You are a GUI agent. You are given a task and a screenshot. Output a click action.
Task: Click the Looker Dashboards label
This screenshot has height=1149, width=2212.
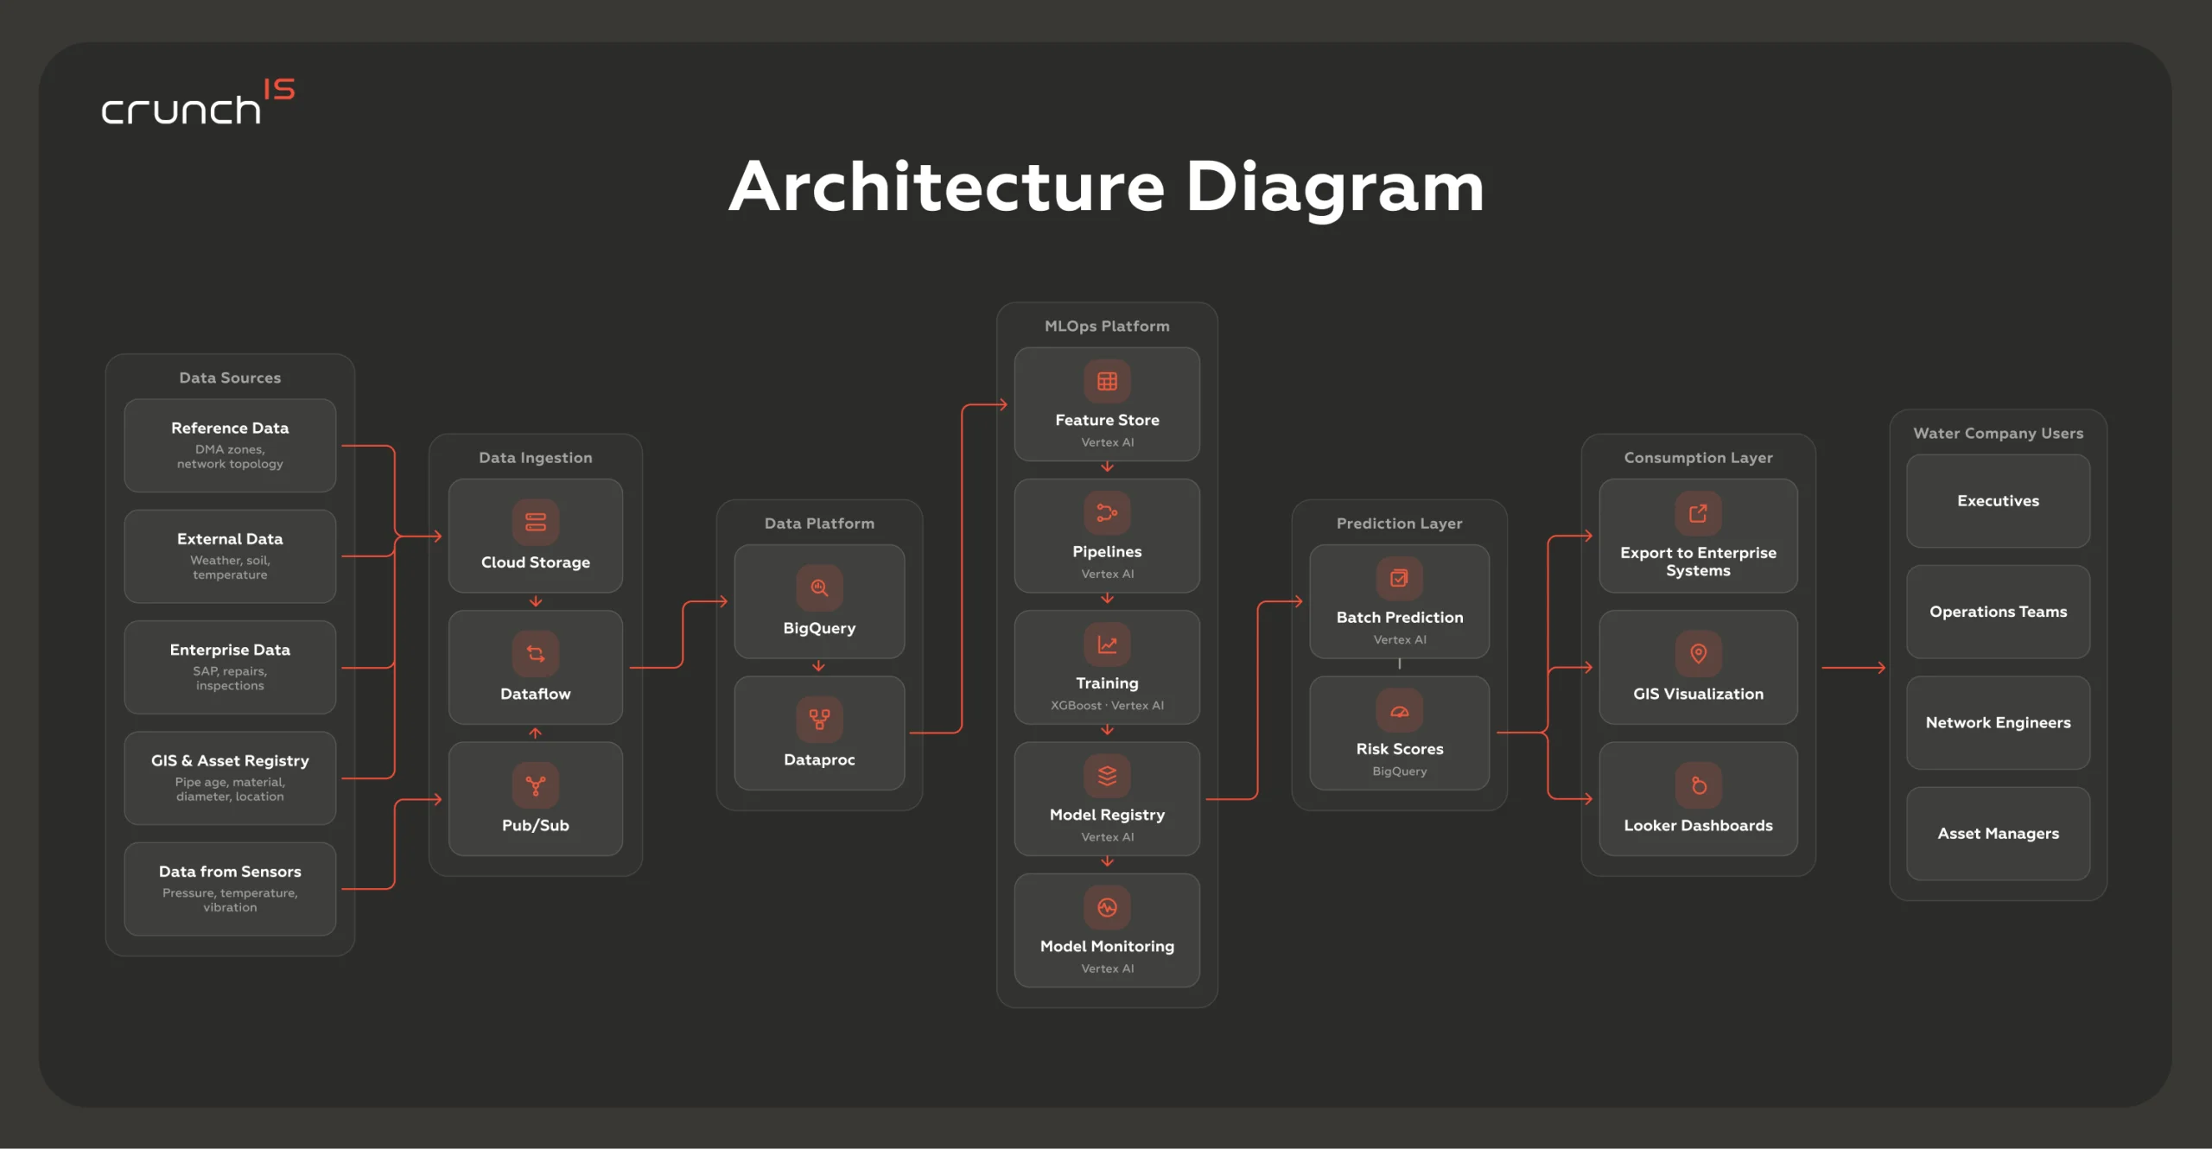tap(1698, 826)
